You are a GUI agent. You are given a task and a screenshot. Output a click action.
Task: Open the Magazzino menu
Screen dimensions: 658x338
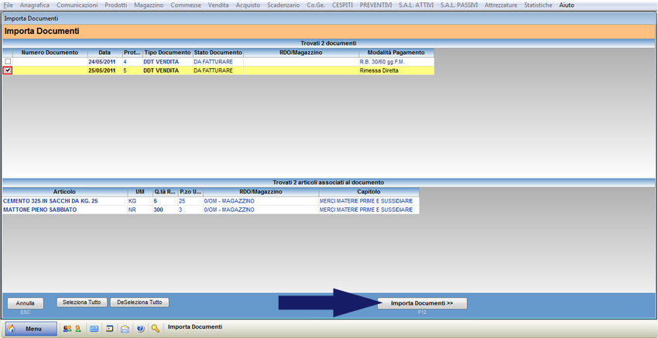148,5
